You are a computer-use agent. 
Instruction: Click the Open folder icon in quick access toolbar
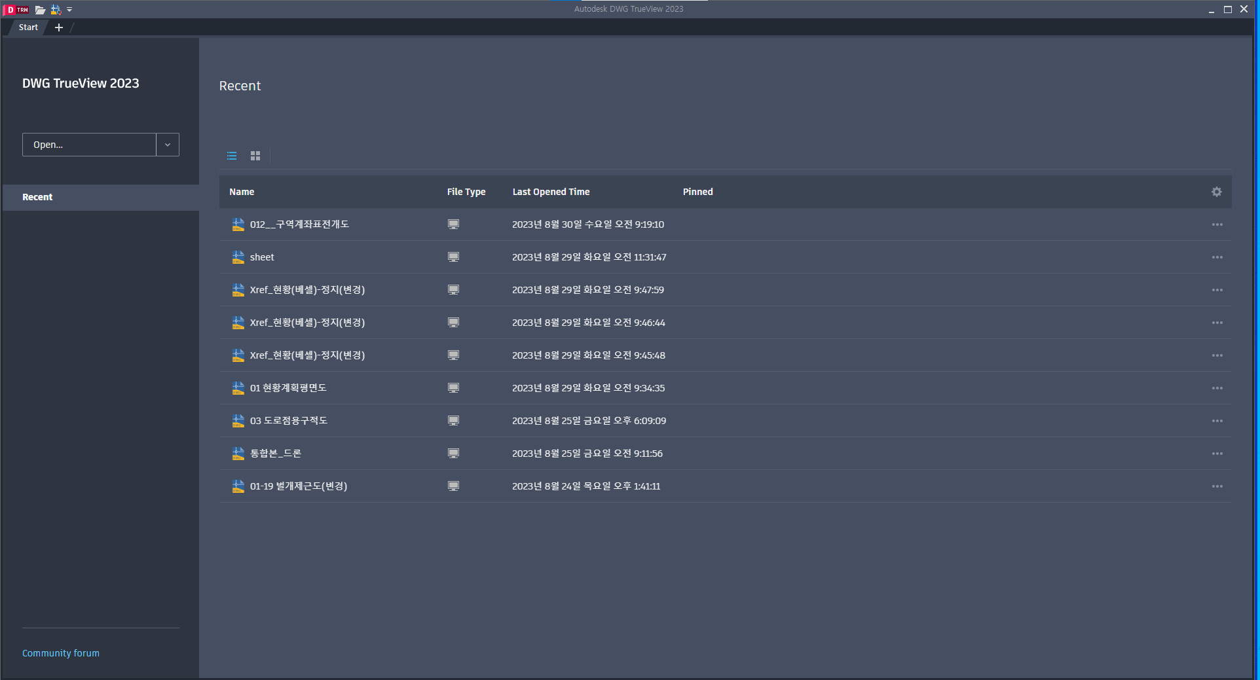pyautogui.click(x=40, y=10)
